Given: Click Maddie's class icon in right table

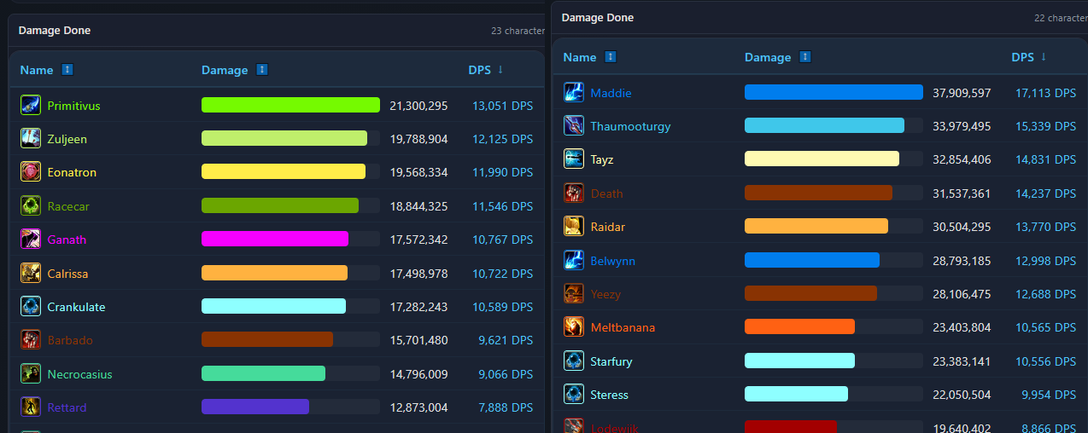Looking at the screenshot, I should click(x=574, y=93).
